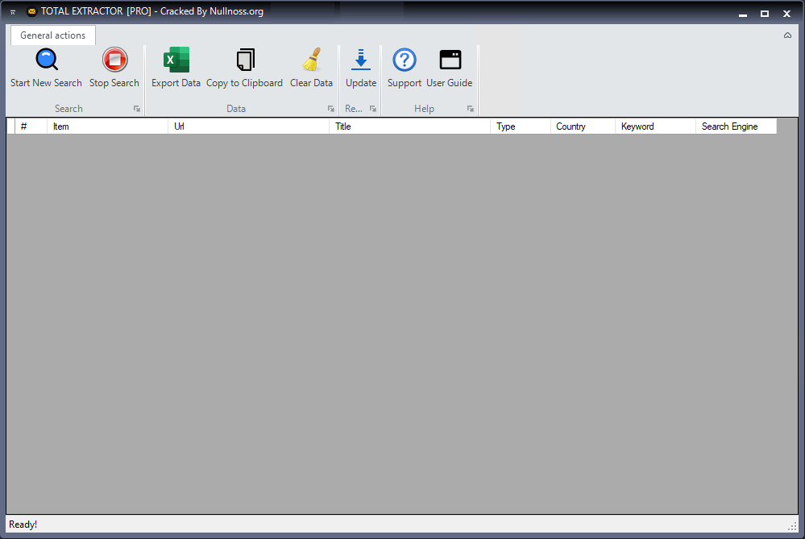
Task: Clear data with the broom icon
Action: click(x=311, y=68)
